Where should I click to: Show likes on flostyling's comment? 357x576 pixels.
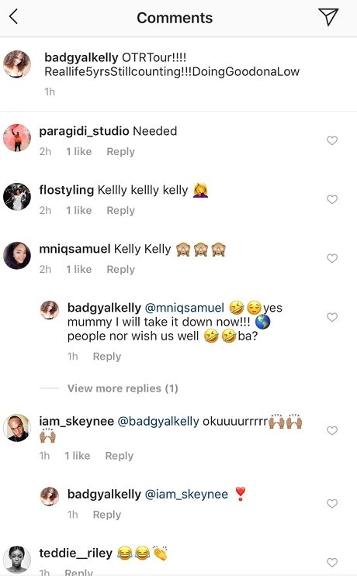[78, 210]
